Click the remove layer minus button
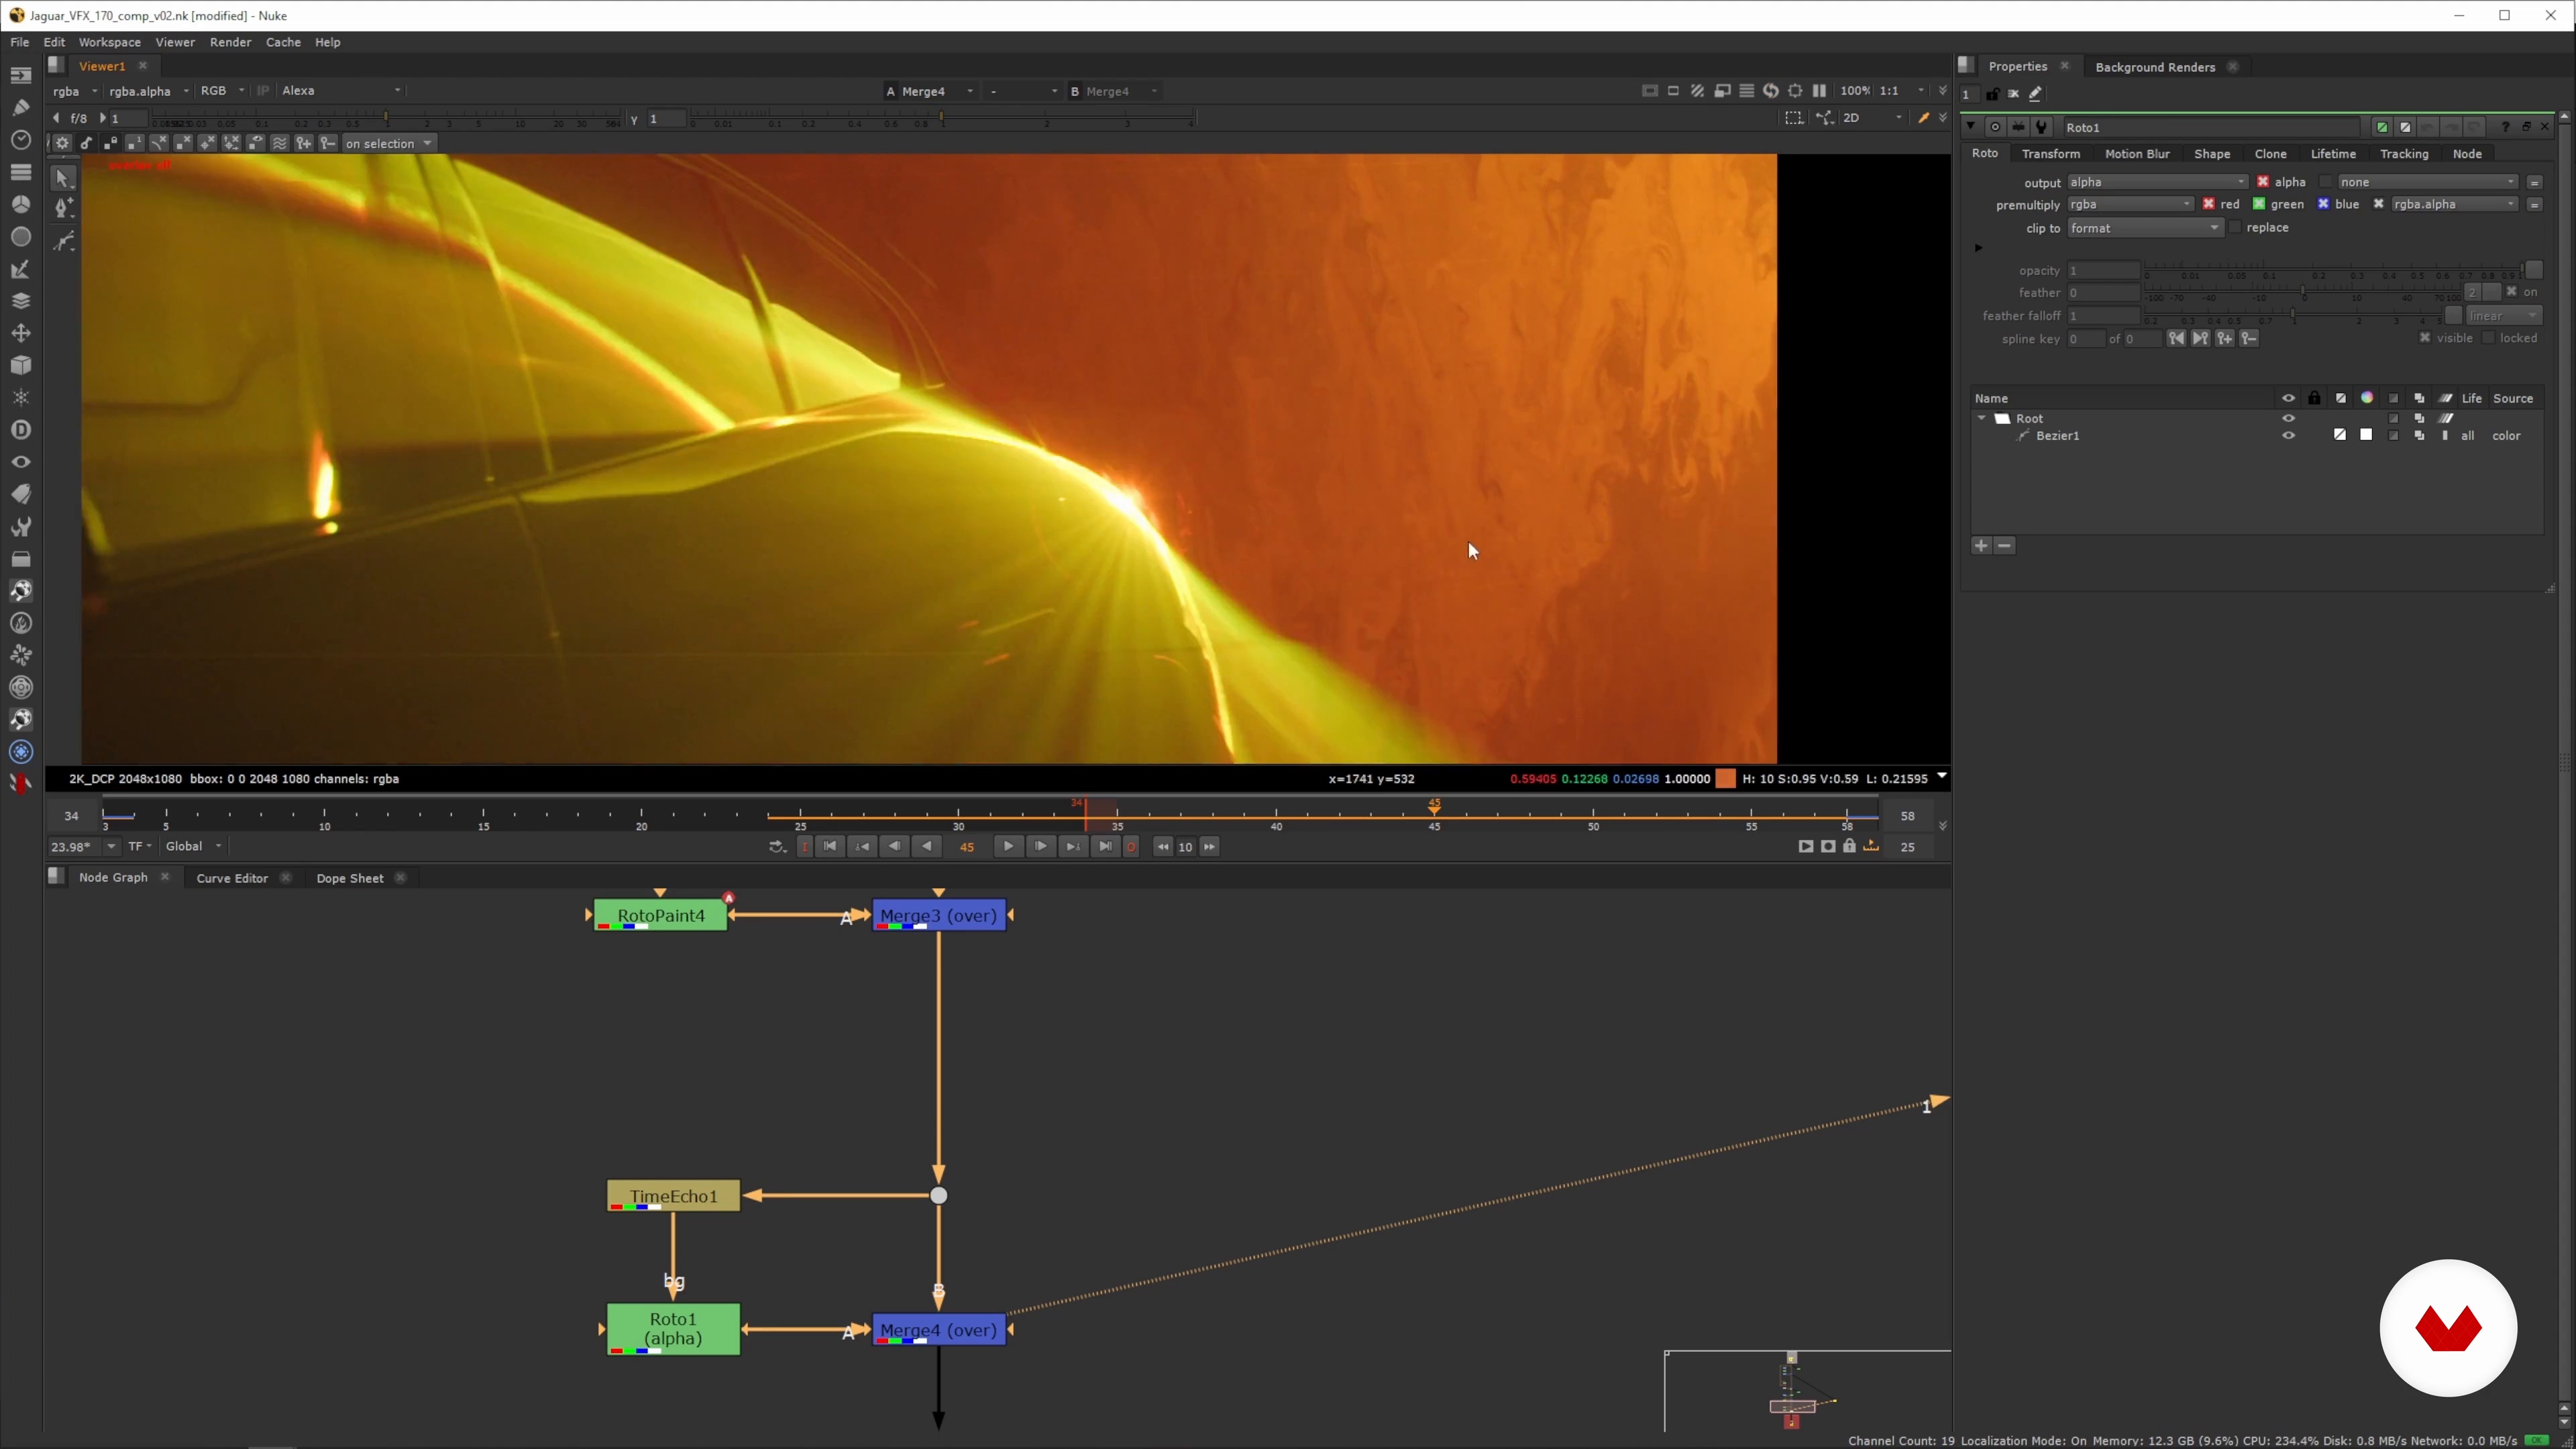This screenshot has height=1449, width=2576. (x=2004, y=546)
